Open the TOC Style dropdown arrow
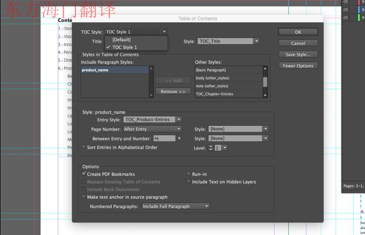 pos(164,32)
